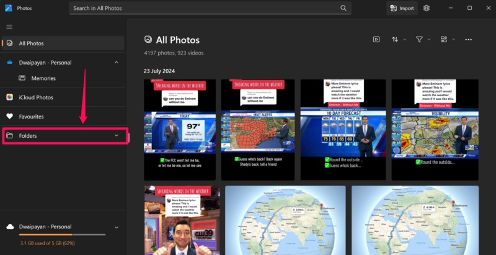Click the Search in All Photos field
Viewport: 496px width, 255px height.
pyautogui.click(x=205, y=8)
